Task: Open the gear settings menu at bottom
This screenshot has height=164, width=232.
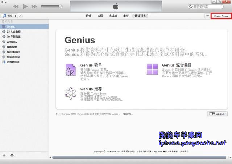Action: point(12,155)
